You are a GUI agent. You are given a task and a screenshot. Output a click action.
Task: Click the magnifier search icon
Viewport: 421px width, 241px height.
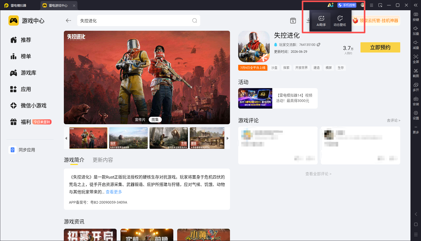(x=195, y=20)
